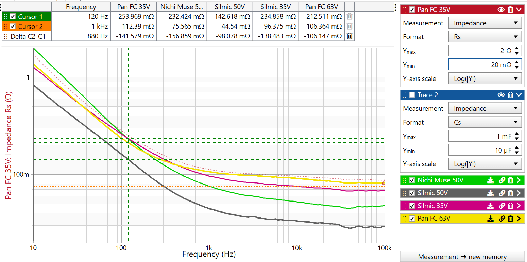The image size is (527, 262).
Task: Click the Frequency column header
Action: [81, 7]
